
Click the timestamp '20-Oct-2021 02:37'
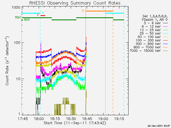(159, 126)
